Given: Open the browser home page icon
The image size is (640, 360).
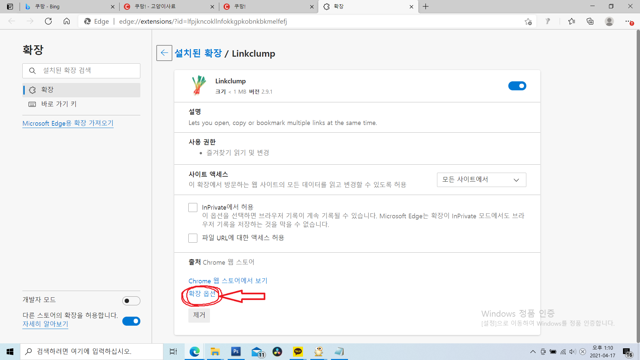Looking at the screenshot, I should 67,21.
